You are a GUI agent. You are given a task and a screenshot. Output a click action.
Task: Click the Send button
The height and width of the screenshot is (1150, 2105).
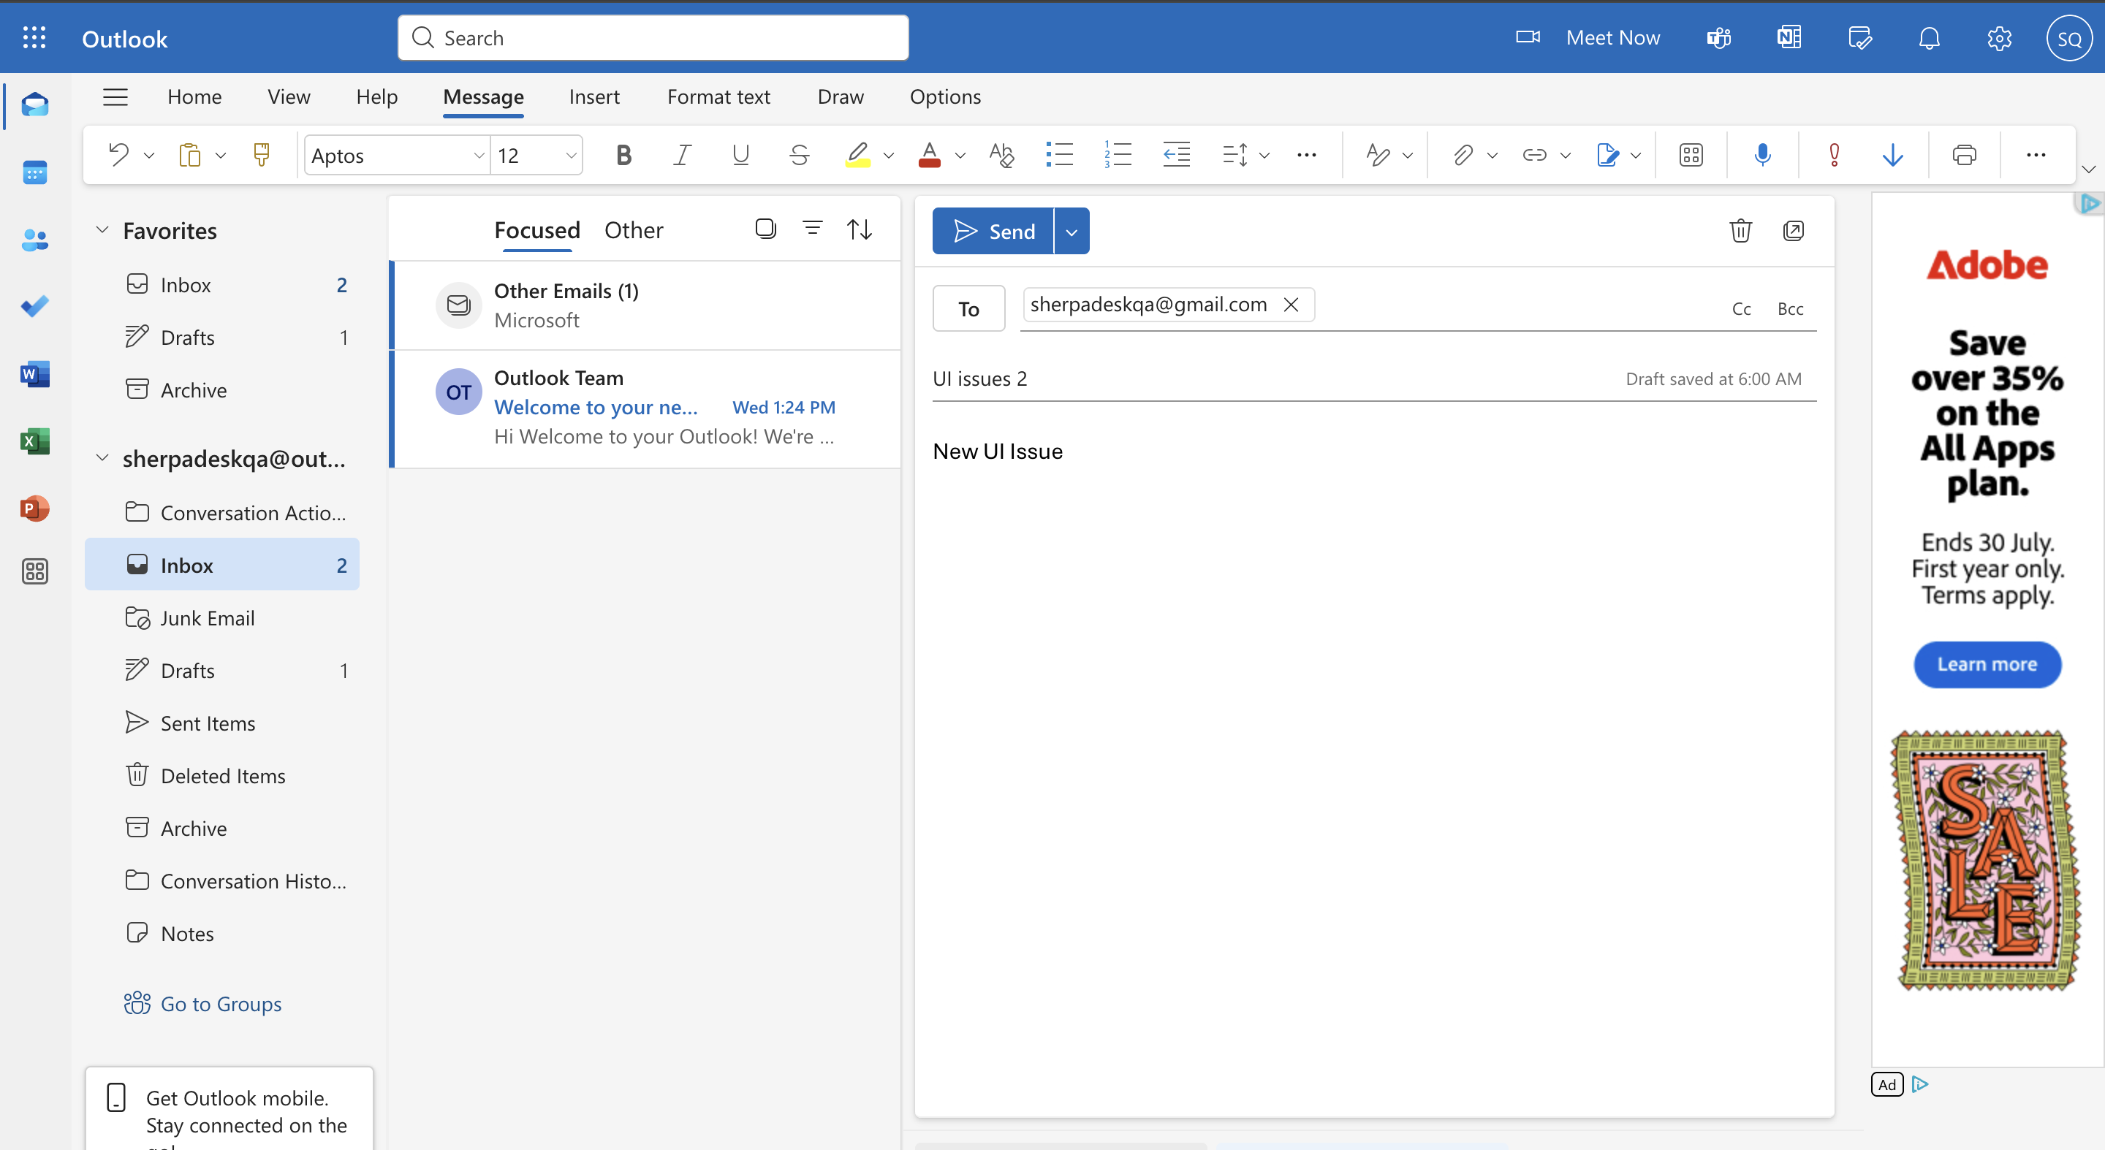994,232
